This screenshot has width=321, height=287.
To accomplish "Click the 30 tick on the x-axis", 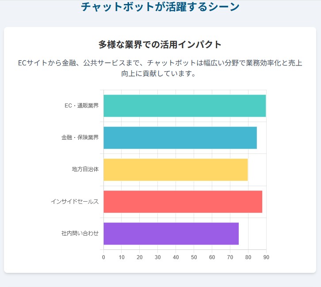I will click(158, 257).
